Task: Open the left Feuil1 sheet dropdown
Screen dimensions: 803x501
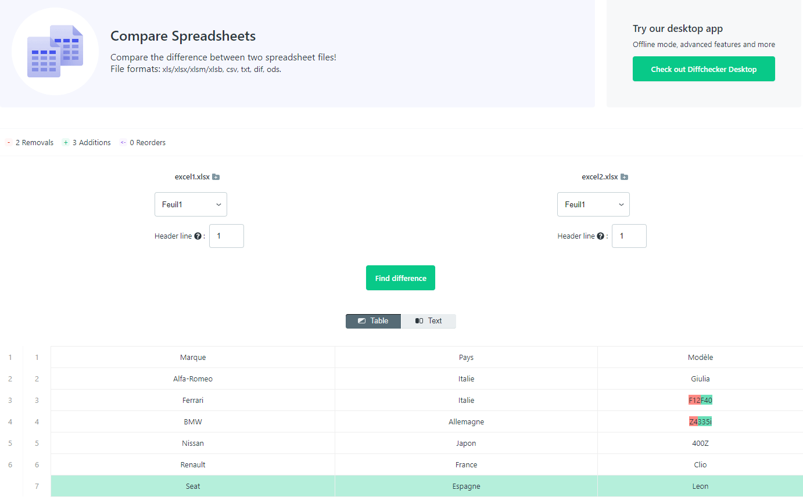Action: point(191,204)
